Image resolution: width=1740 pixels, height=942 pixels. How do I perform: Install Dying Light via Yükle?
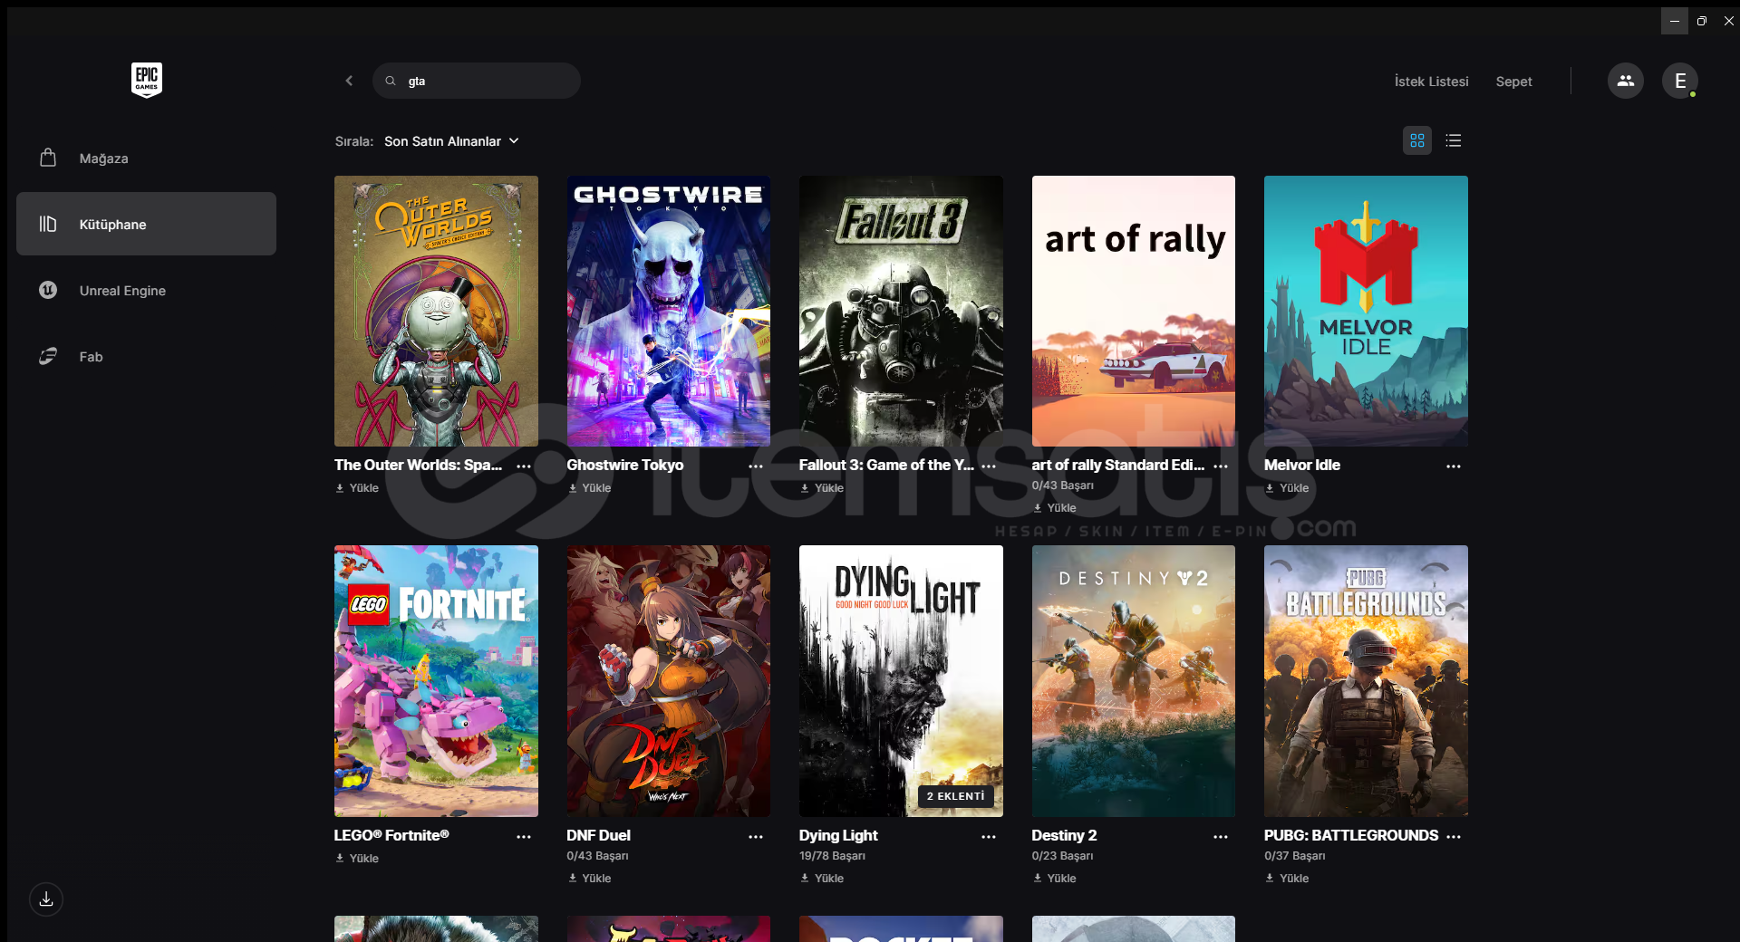(822, 879)
